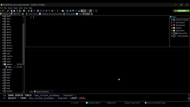This screenshot has height=107, width=190.
Task: Open the dropdown arrow beside open-file folder
Action: click(x=65, y=11)
